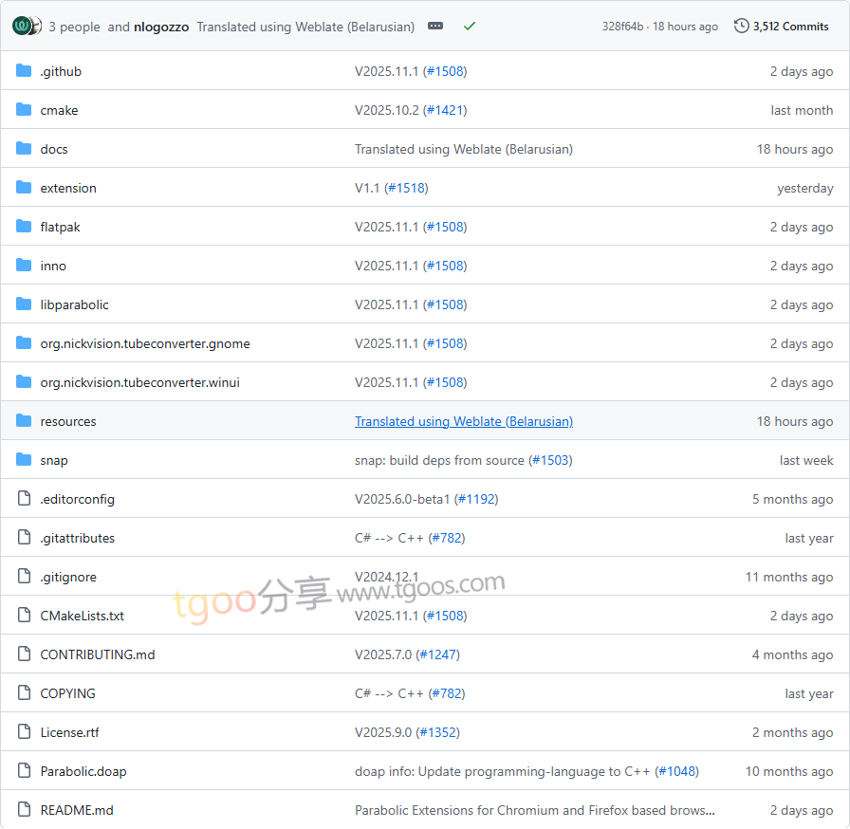The width and height of the screenshot is (850, 829).
Task: Open the nlogozzo user profile
Action: tap(161, 27)
